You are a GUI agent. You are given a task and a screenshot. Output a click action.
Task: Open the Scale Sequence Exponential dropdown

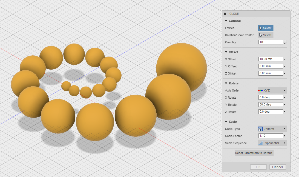[272, 143]
